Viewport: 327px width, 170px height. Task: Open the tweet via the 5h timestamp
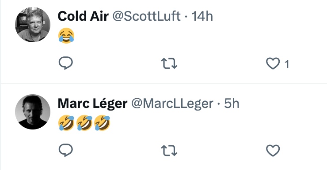coord(232,103)
